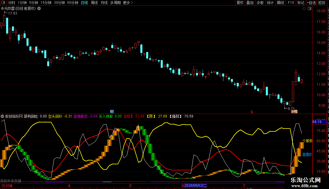Viewport: 329px width, 189px height.
Task: Click month 4 marker on time axis
Action: [70, 186]
